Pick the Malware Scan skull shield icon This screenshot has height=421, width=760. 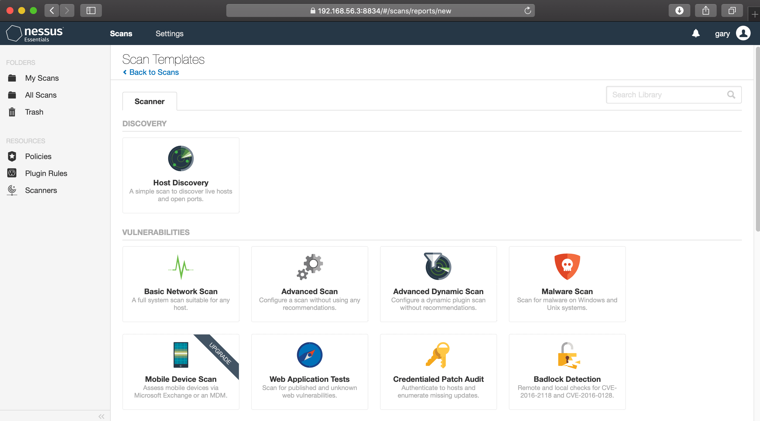coord(567,266)
